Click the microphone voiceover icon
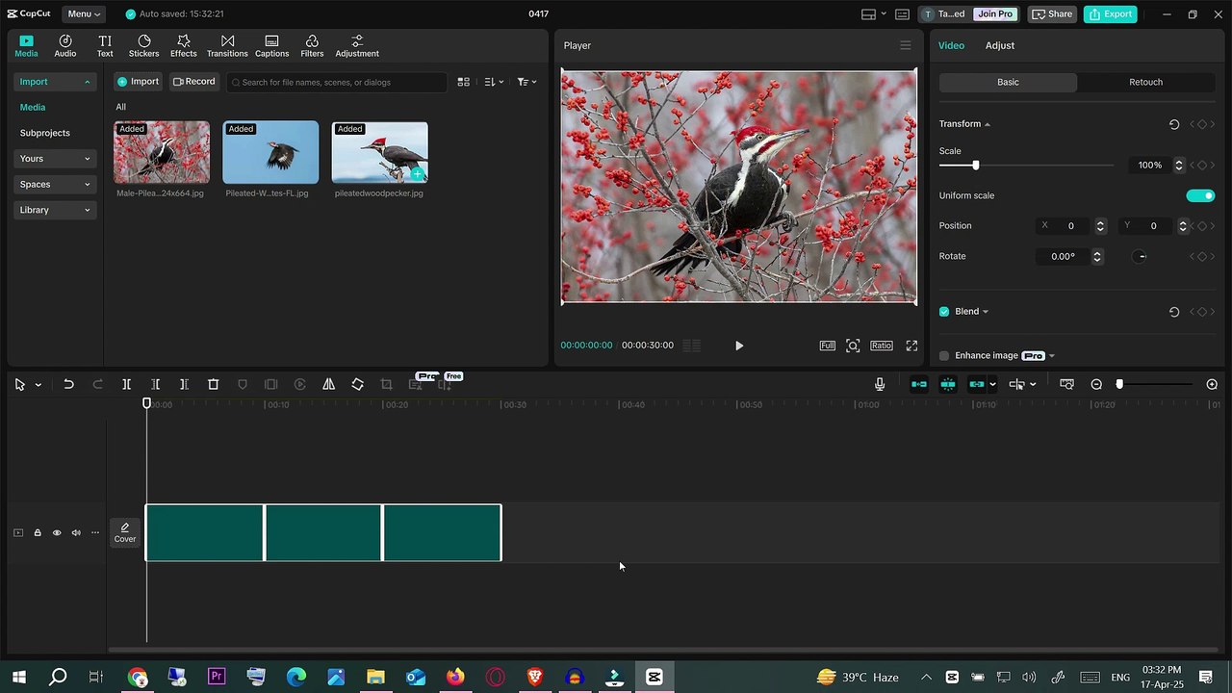 880,384
